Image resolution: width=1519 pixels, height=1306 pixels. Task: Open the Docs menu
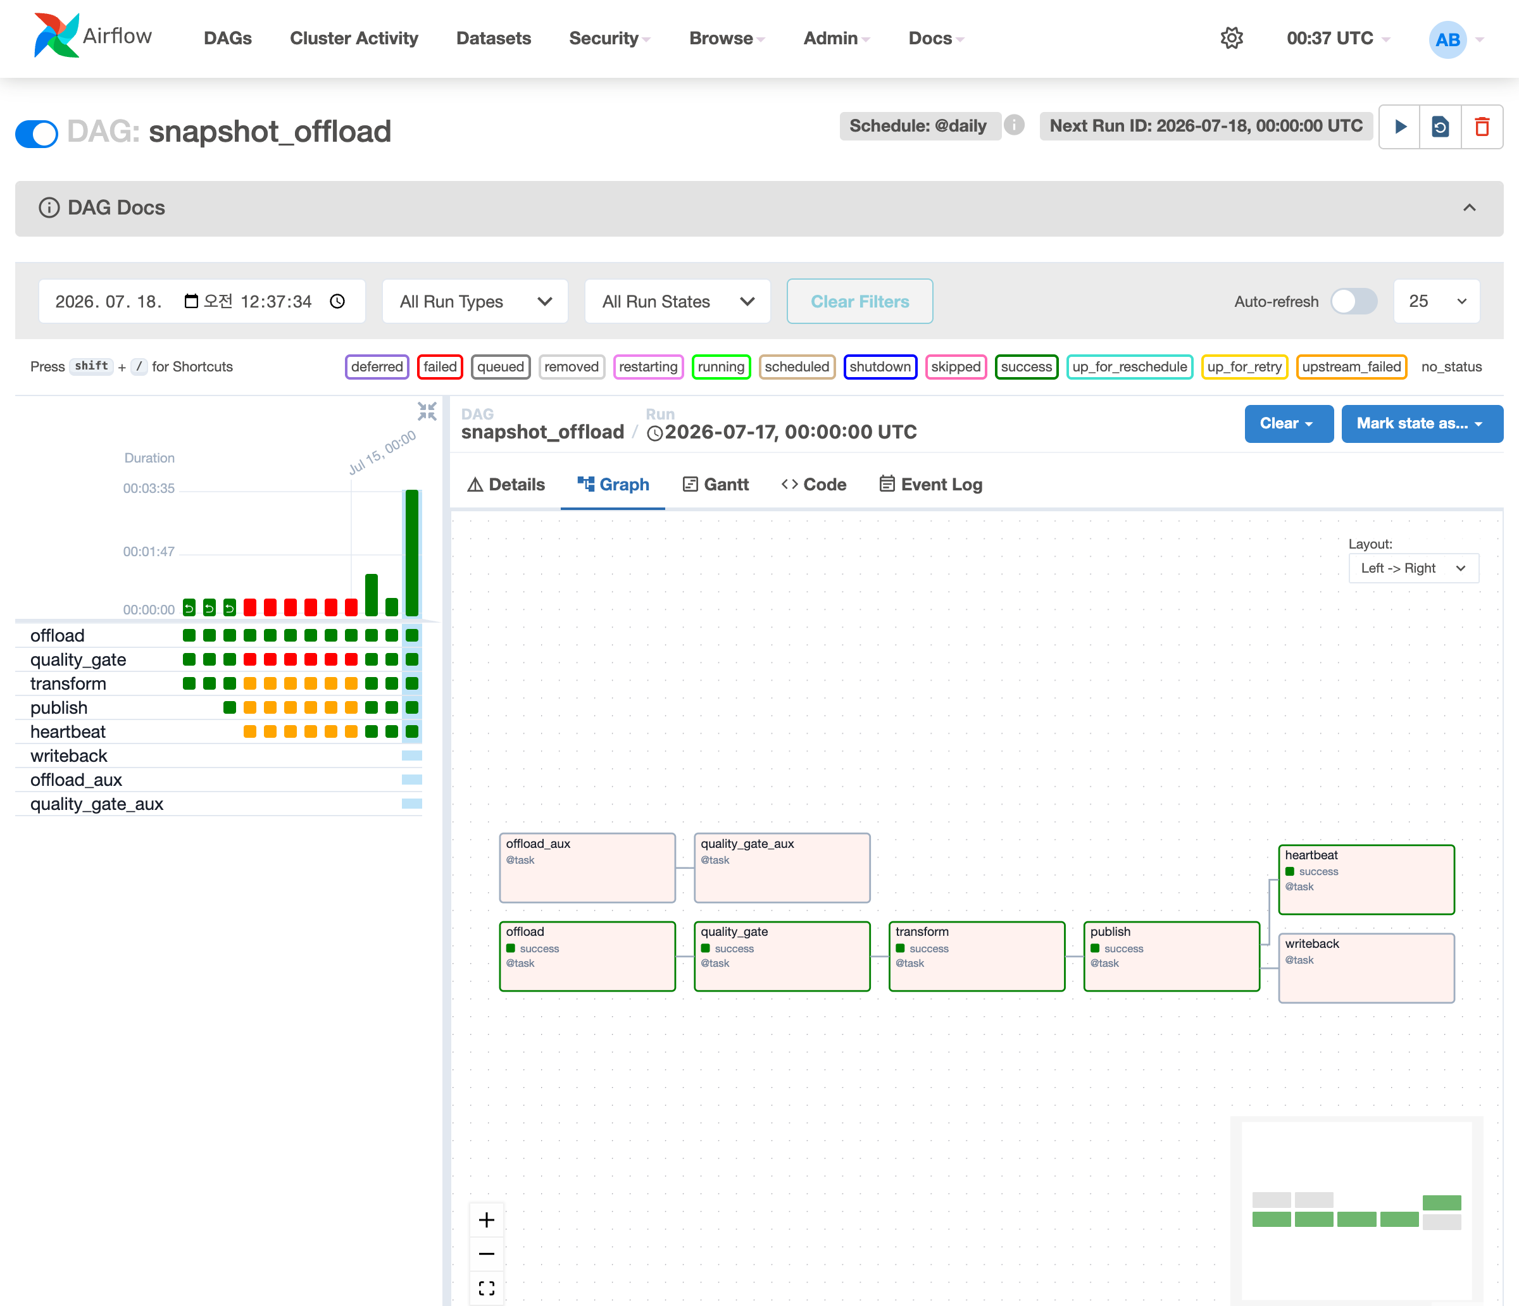[936, 38]
